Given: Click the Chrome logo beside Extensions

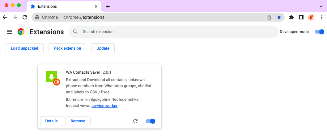Looking at the screenshot, I should (x=21, y=32).
